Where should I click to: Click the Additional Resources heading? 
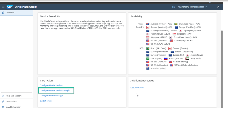tap(142, 81)
